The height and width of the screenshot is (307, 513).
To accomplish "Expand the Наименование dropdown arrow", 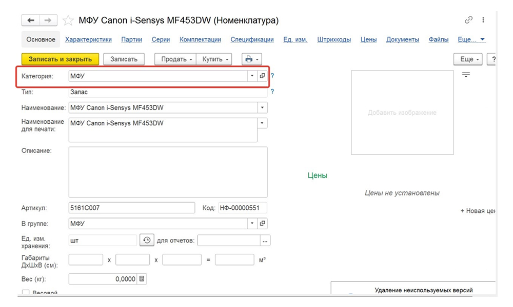I will pyautogui.click(x=262, y=108).
